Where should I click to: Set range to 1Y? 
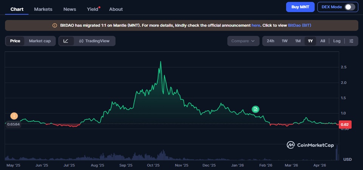tap(310, 41)
